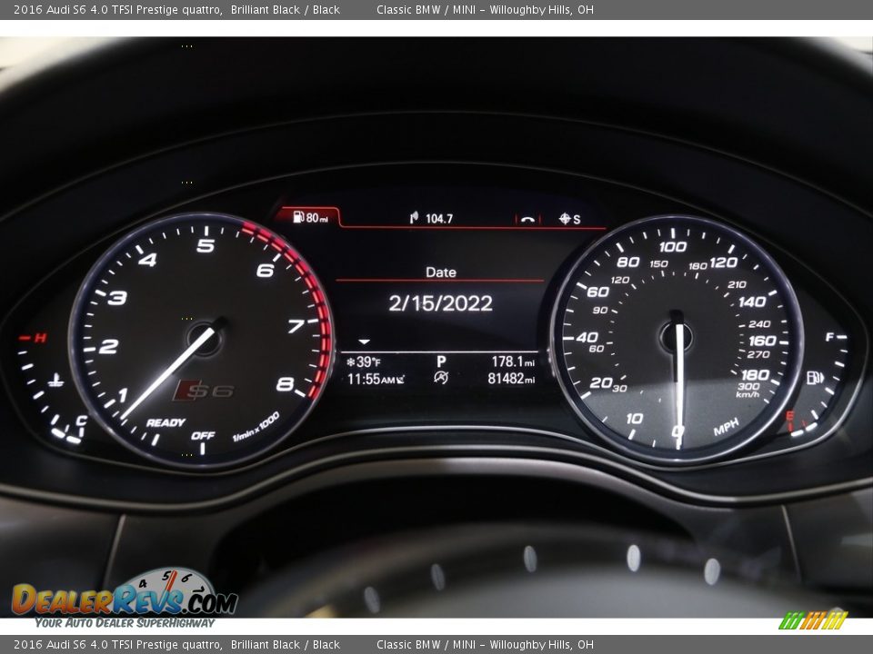
Task: Click the small down arrow below the date
Action: coord(364,342)
